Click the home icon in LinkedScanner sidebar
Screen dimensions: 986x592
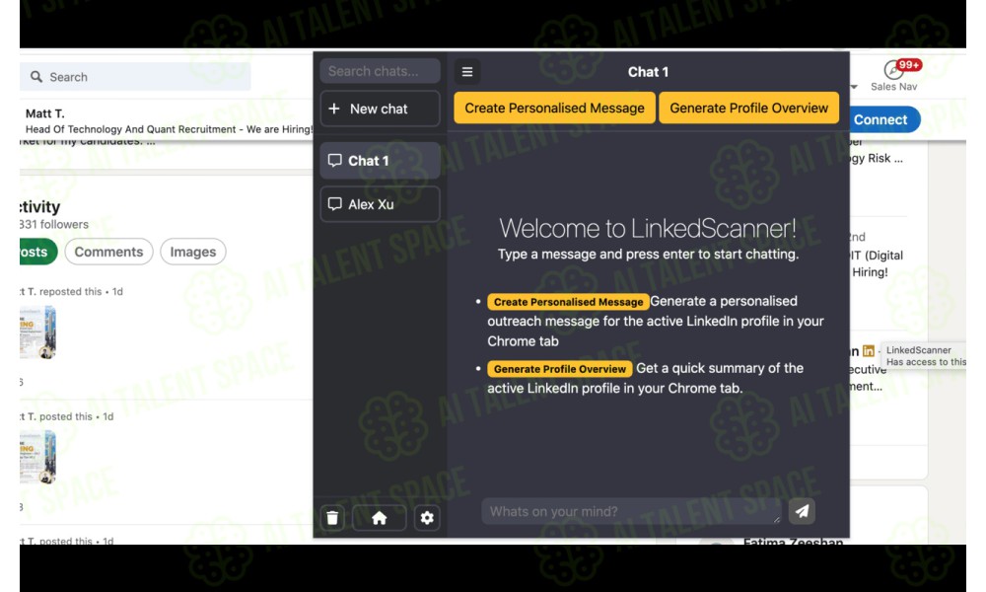(380, 518)
